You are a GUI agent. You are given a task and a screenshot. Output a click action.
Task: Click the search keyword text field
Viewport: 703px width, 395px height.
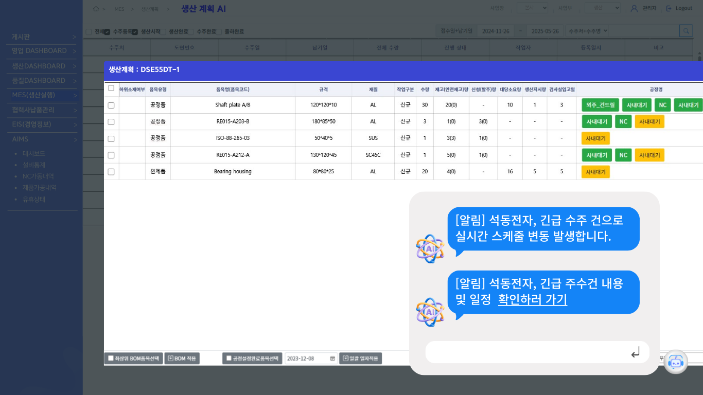pos(644,31)
